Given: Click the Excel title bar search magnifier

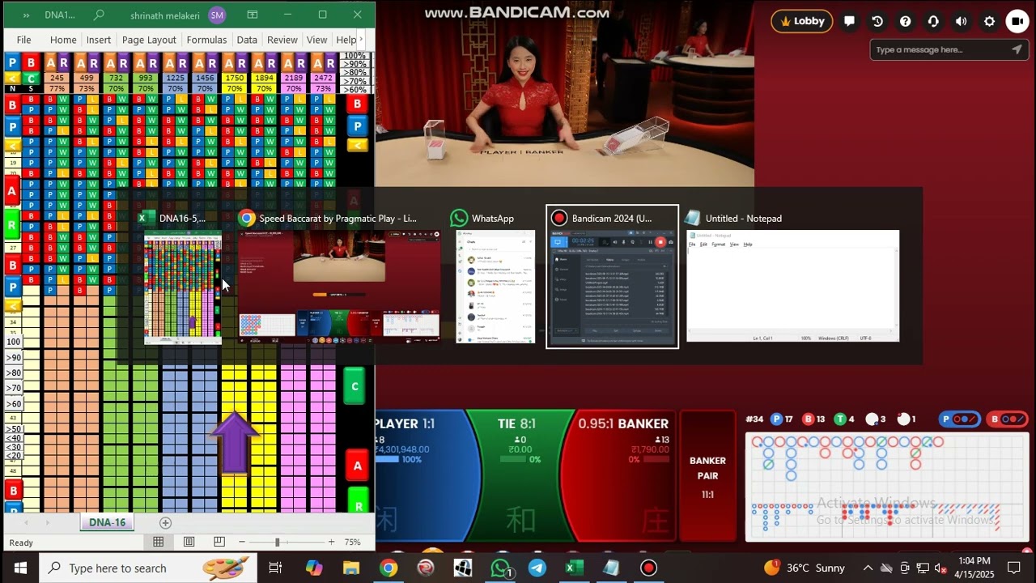Looking at the screenshot, I should click(x=99, y=15).
